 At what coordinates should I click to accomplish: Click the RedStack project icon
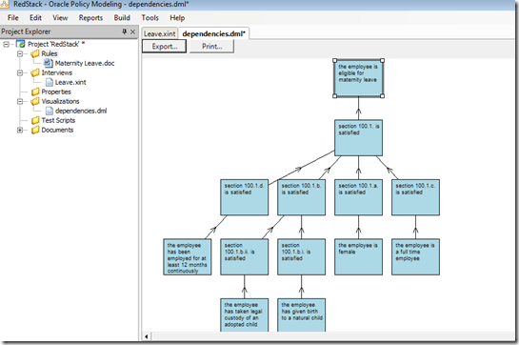21,44
